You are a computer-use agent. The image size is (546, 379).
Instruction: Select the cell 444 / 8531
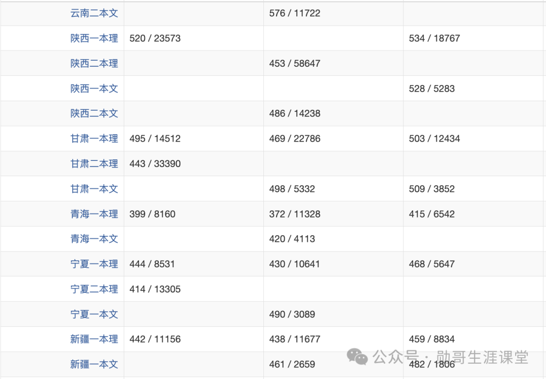[x=194, y=264]
